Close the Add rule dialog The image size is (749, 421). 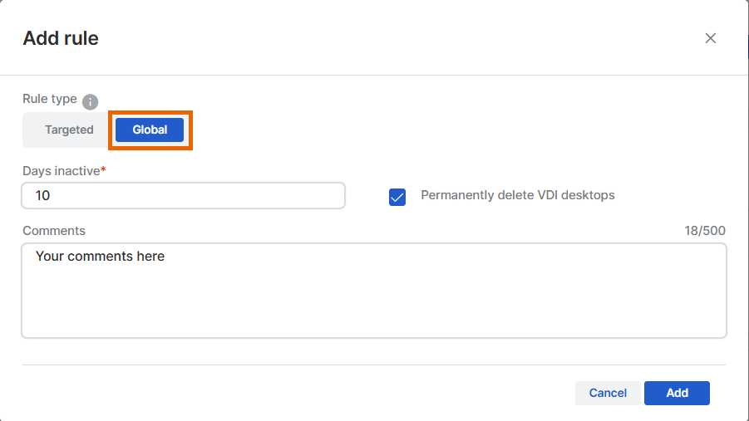(710, 38)
